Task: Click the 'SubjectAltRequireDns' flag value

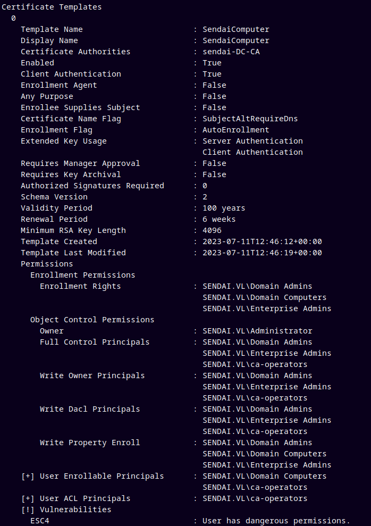Action: point(250,119)
